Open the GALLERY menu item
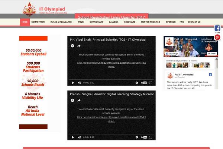The height and width of the screenshot is (149, 223). point(113,22)
